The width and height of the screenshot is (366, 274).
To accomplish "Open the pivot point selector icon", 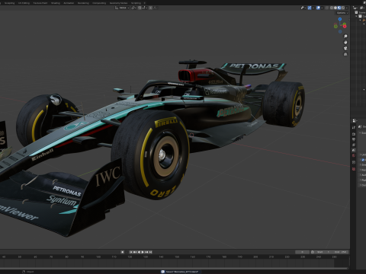I will 134,8.
